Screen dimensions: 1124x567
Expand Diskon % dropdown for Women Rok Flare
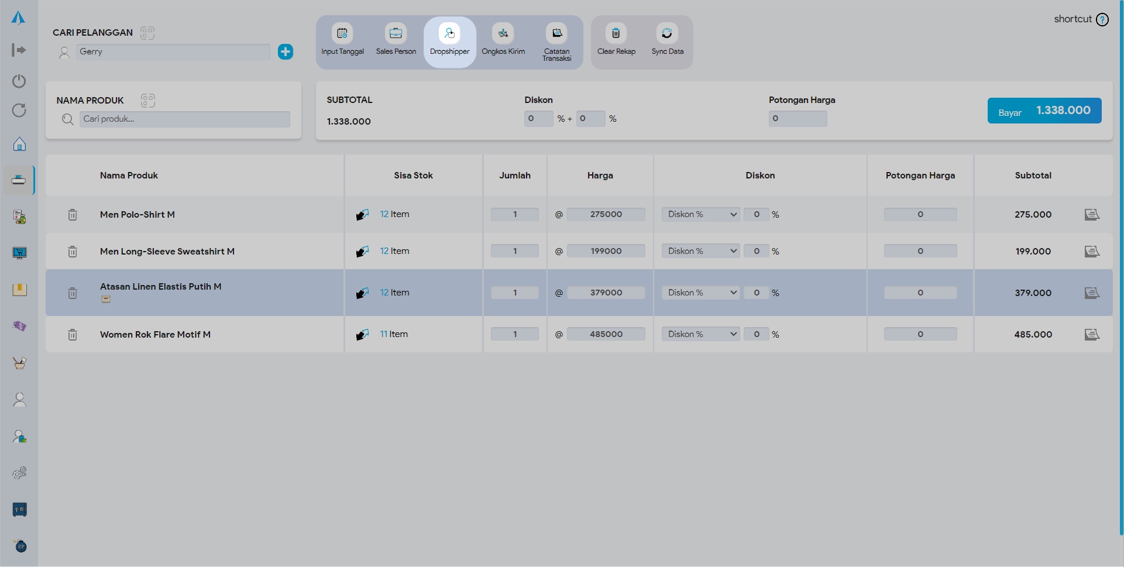pyautogui.click(x=700, y=334)
